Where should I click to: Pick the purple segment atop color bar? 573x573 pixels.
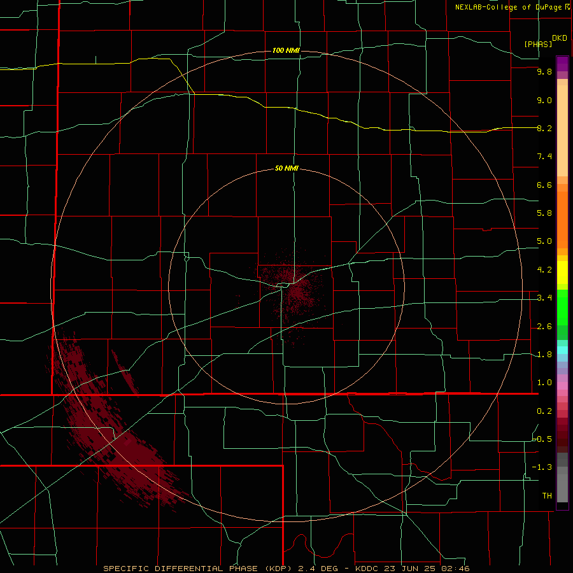(x=562, y=64)
